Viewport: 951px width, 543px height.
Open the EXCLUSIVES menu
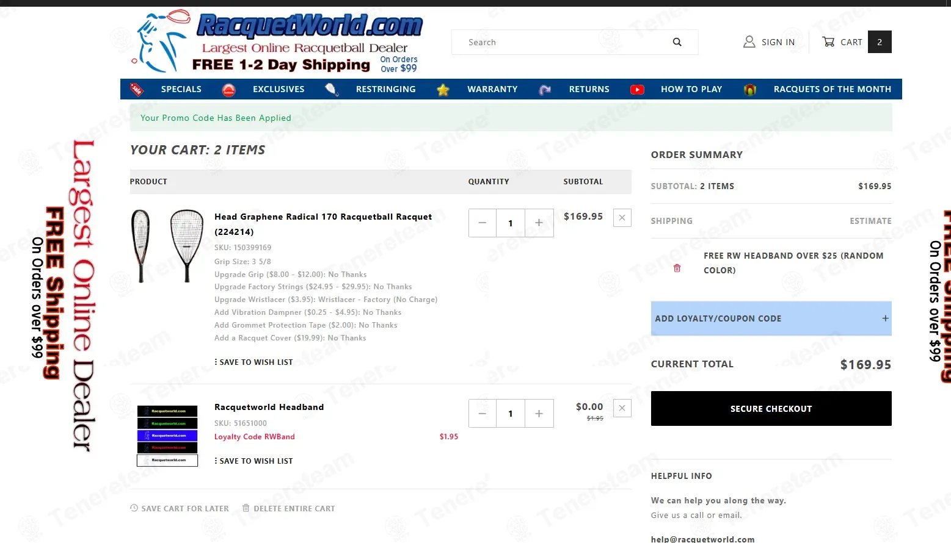coord(279,89)
